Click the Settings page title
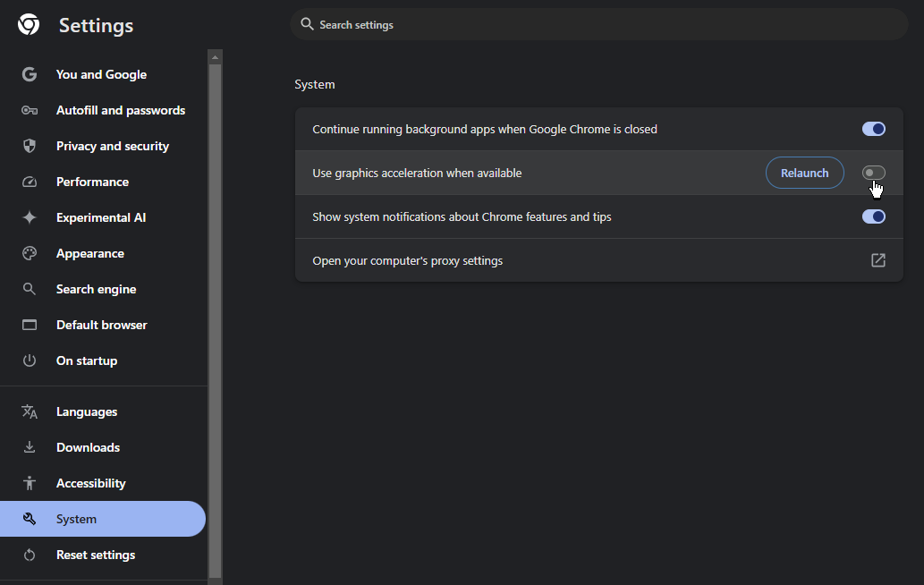Screen dimensions: 924x585 tap(96, 25)
